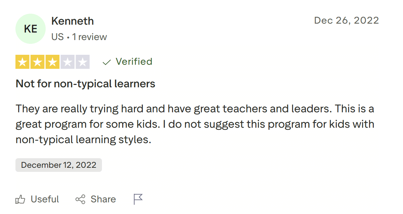Click the 'Dec 26, 2022' posted date
The height and width of the screenshot is (214, 403).
point(346,20)
